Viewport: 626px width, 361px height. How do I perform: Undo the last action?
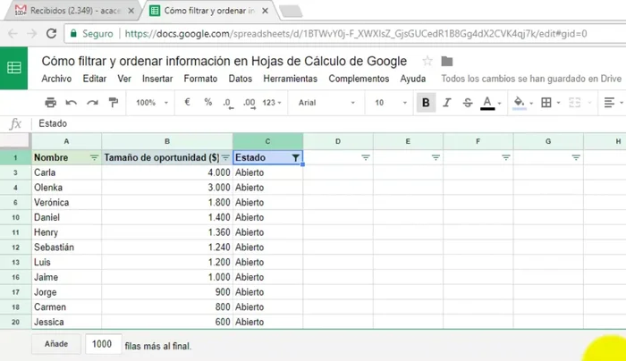[x=72, y=103]
